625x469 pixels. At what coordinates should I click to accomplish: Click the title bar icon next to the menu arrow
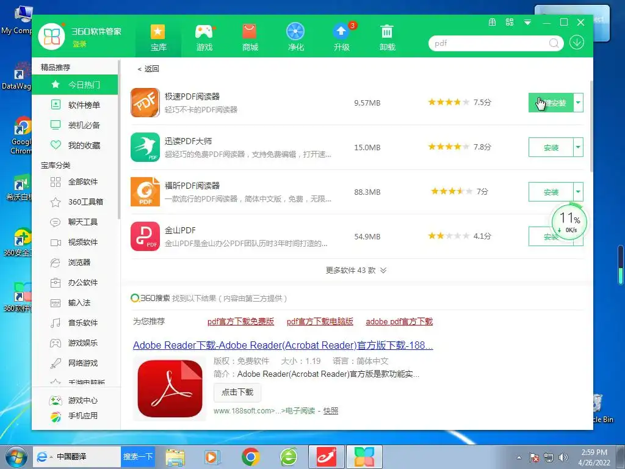pos(510,23)
